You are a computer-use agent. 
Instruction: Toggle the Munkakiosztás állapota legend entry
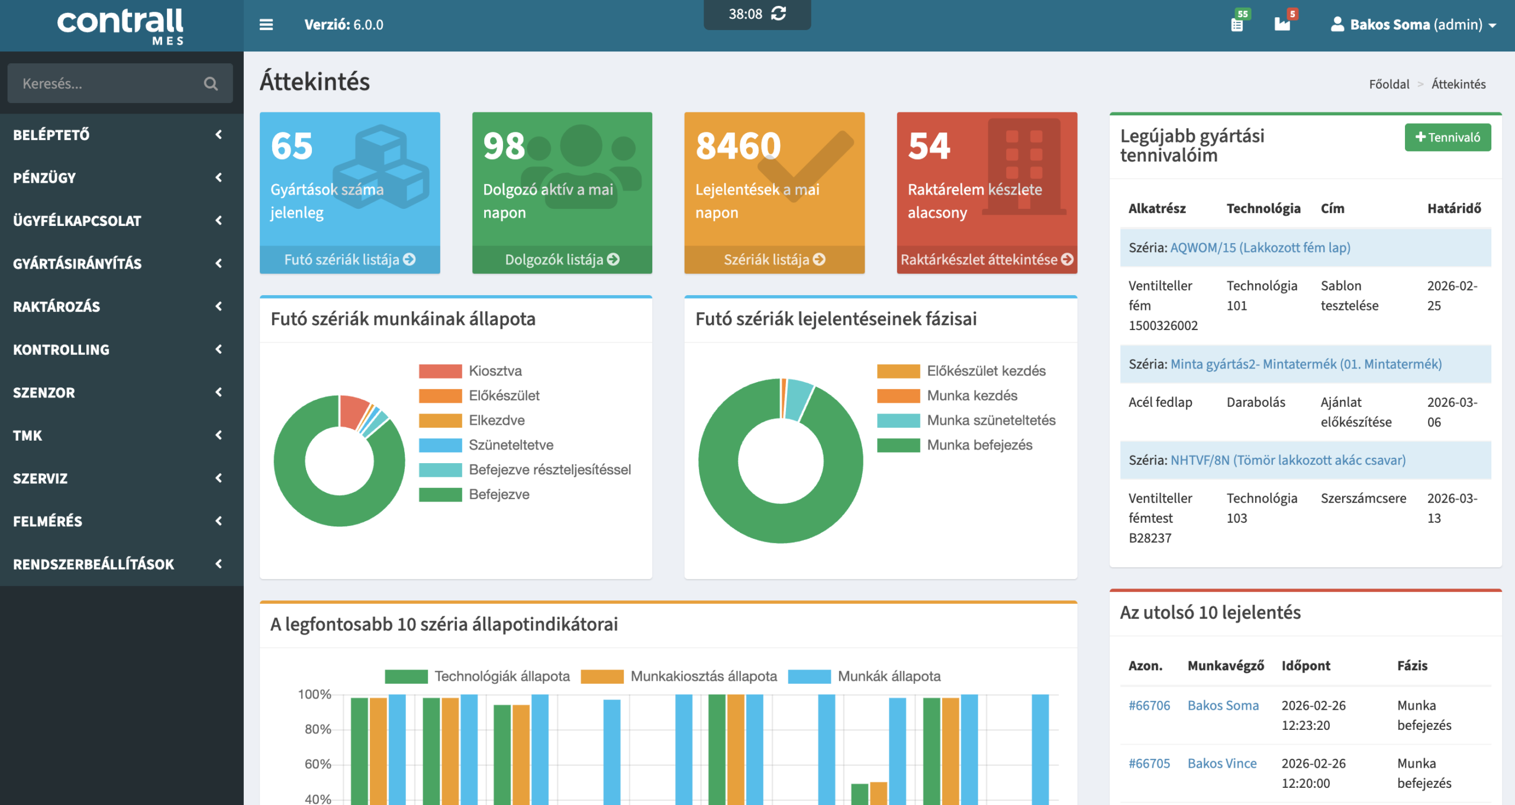click(x=703, y=676)
